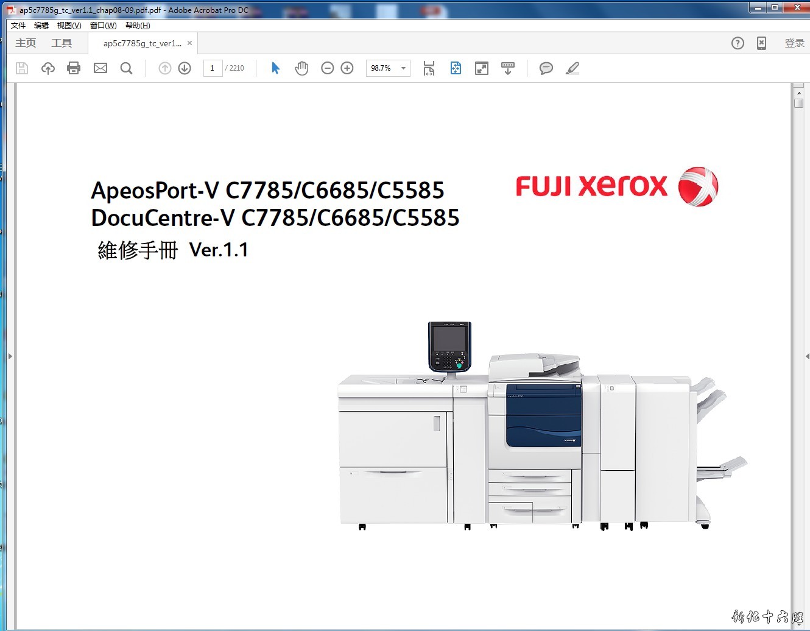Click the cloud upload icon
The height and width of the screenshot is (631, 810).
[x=48, y=68]
